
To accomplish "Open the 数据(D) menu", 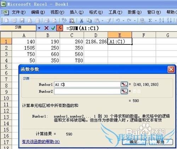I will click(x=135, y=12).
